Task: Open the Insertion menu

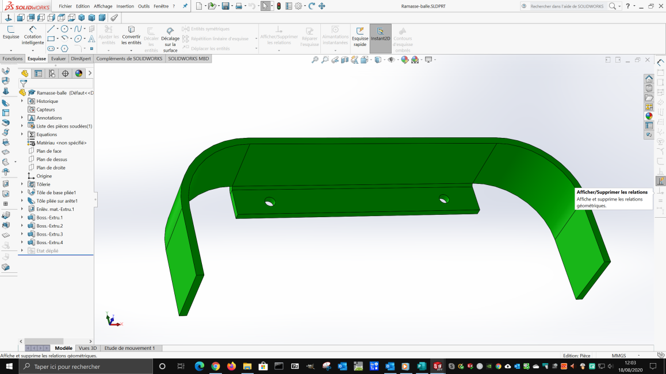Action: click(x=125, y=6)
